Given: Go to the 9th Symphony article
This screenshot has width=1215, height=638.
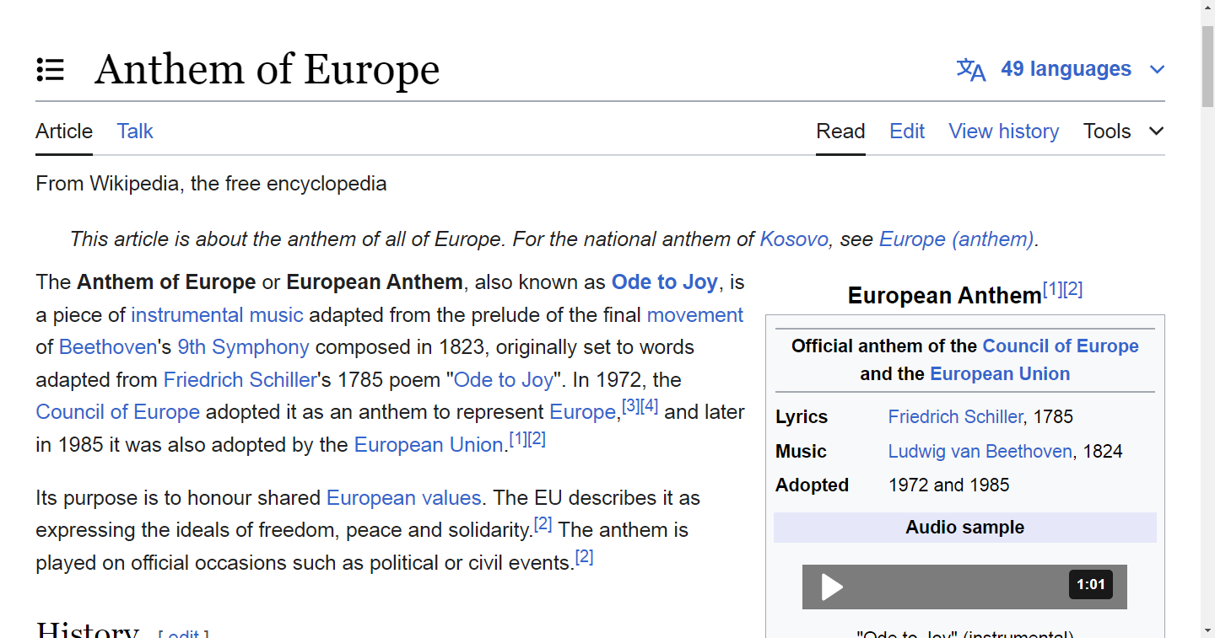Looking at the screenshot, I should pyautogui.click(x=243, y=347).
